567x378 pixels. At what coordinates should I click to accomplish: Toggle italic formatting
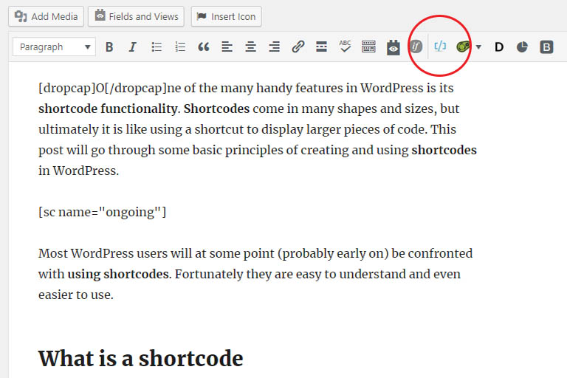(133, 47)
